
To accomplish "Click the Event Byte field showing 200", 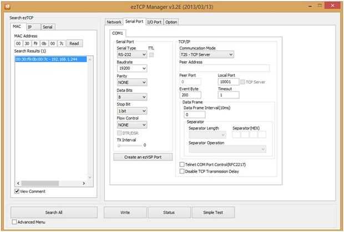I will click(x=190, y=95).
